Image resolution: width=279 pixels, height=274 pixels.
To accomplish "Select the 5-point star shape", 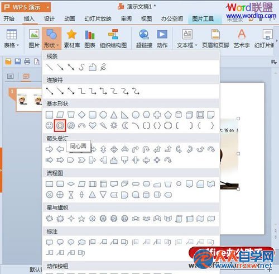I will (81, 219).
